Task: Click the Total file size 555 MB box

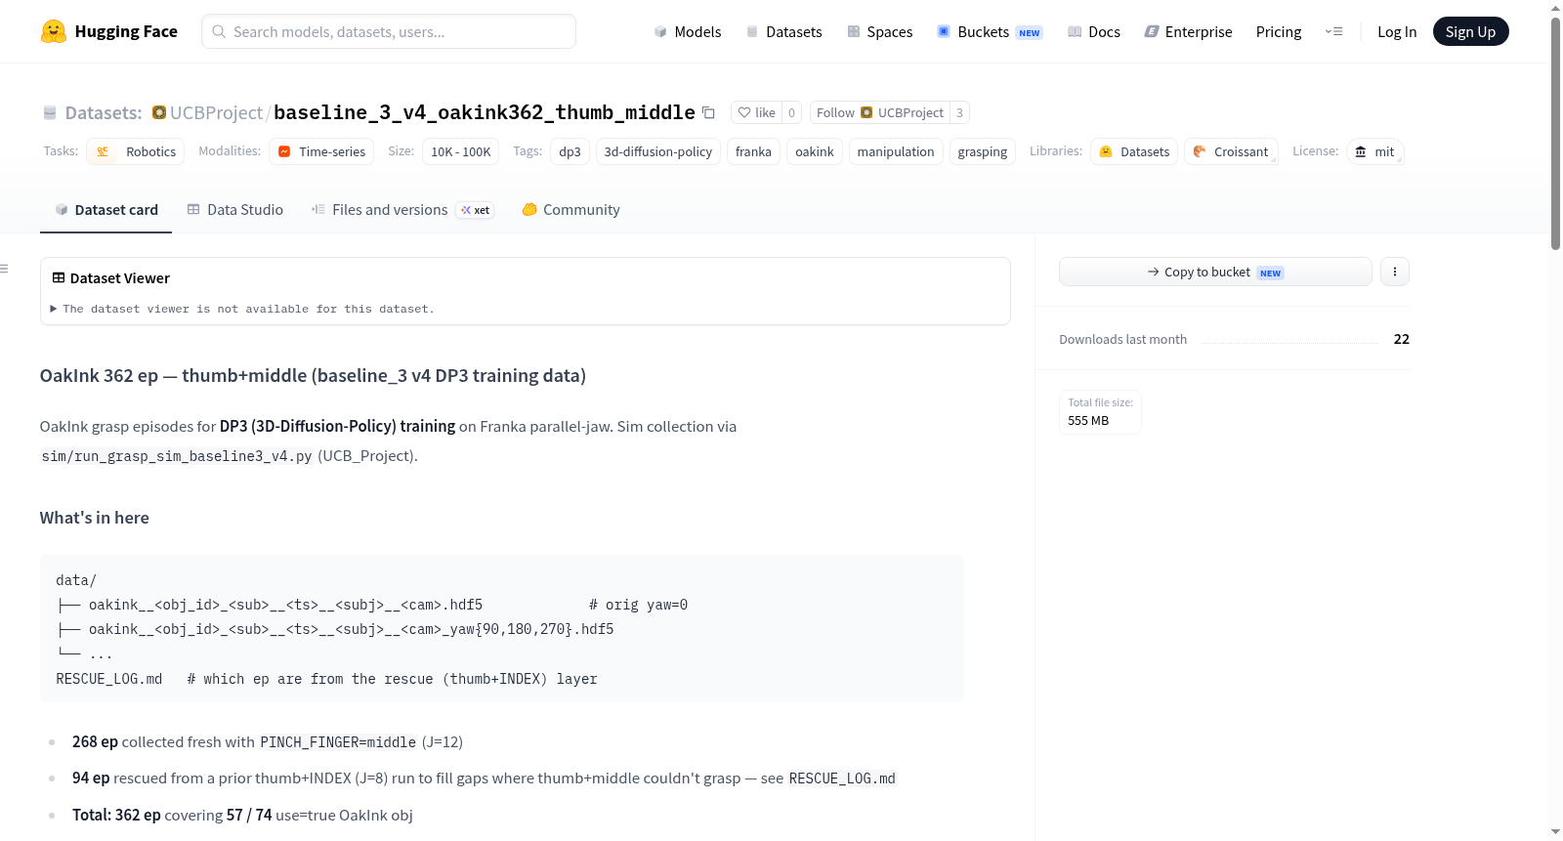Action: coord(1100,412)
